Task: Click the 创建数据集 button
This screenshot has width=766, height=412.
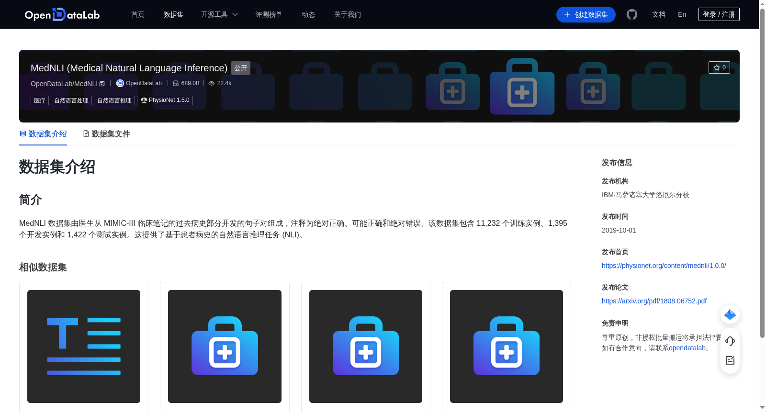Action: [586, 14]
